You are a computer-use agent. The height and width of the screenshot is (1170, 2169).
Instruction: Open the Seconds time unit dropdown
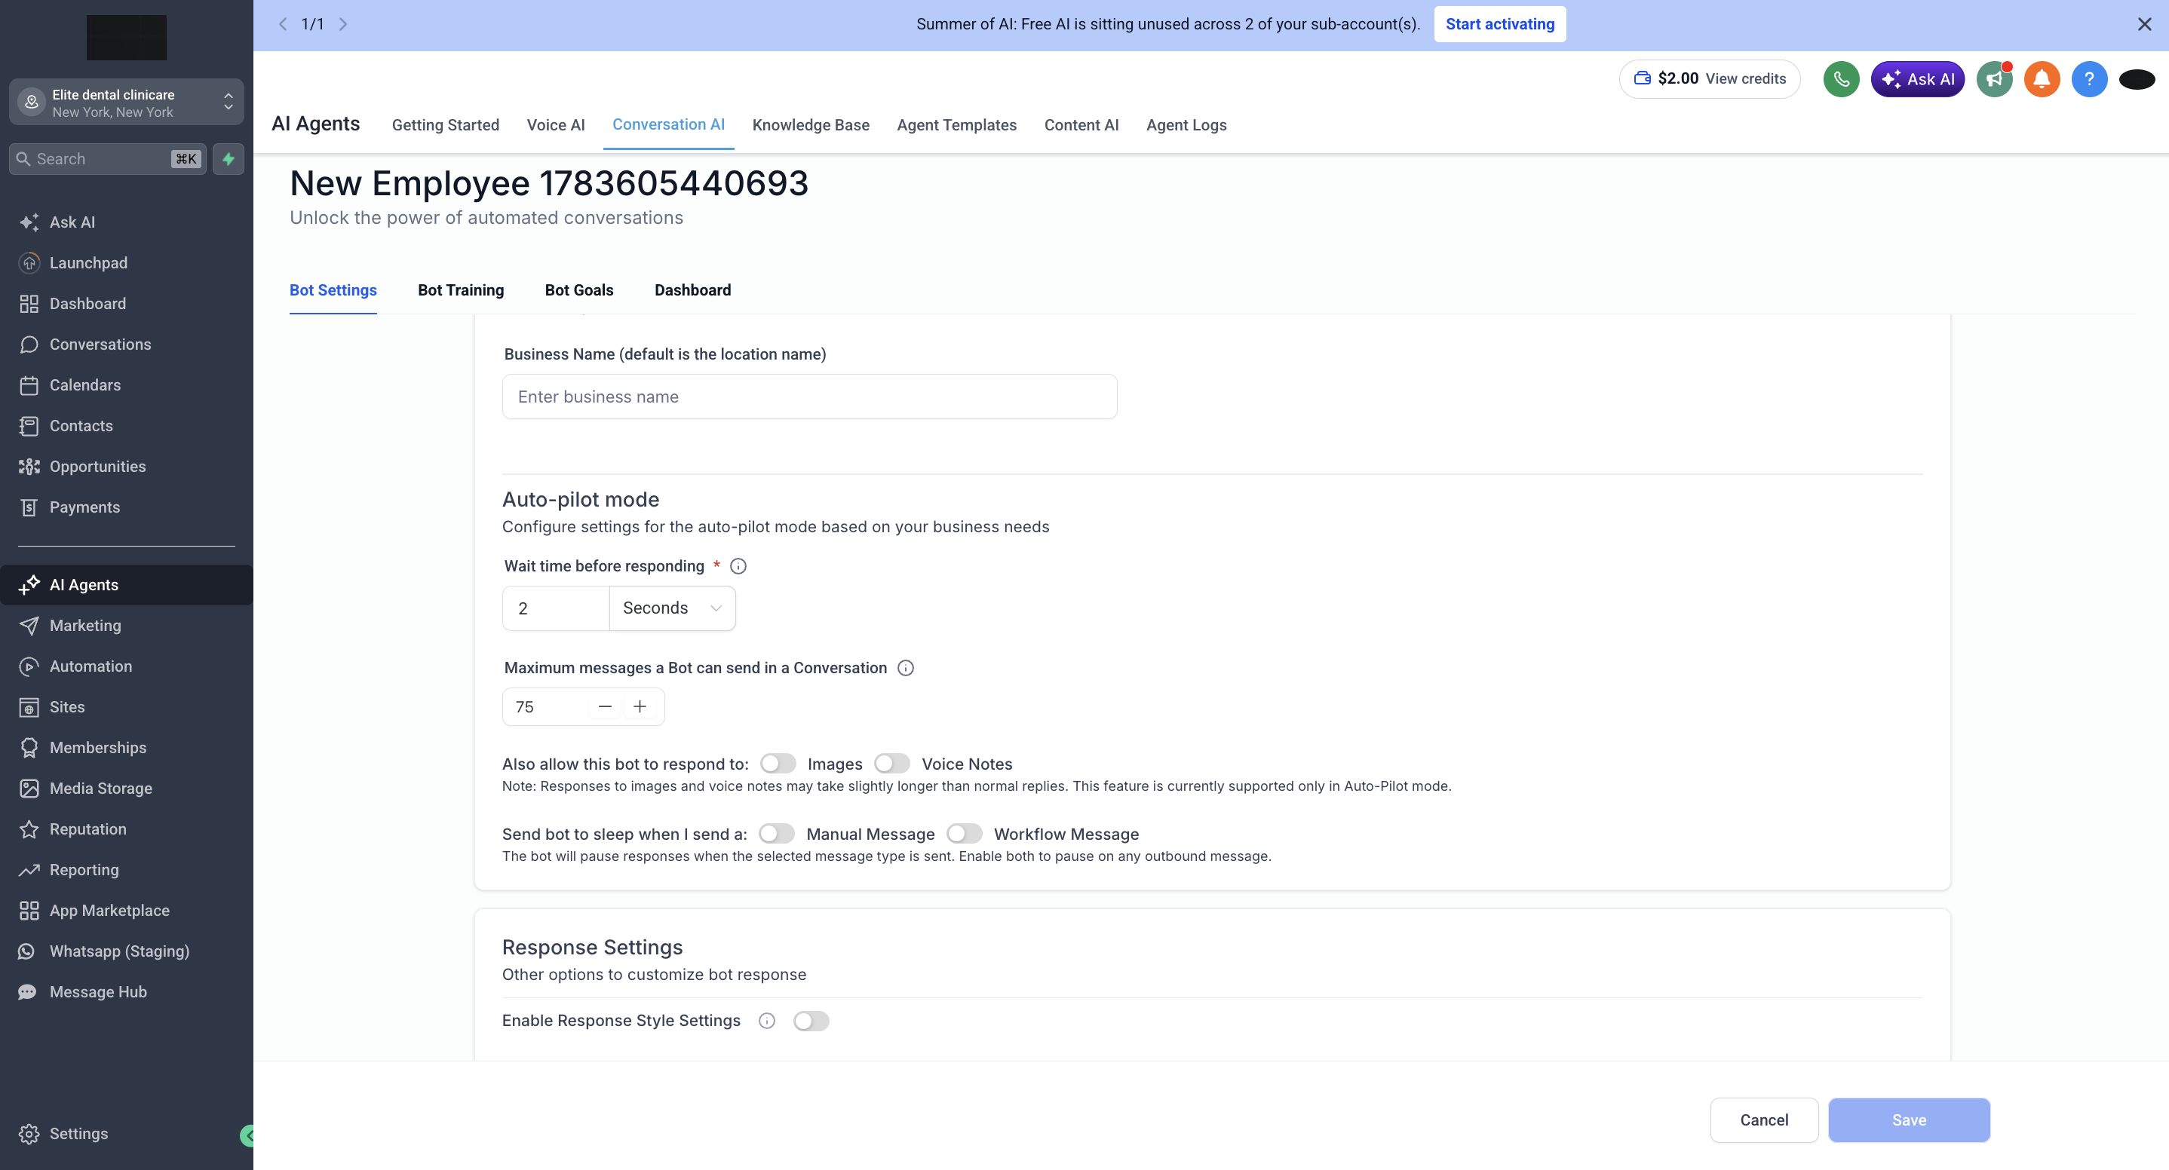point(672,608)
